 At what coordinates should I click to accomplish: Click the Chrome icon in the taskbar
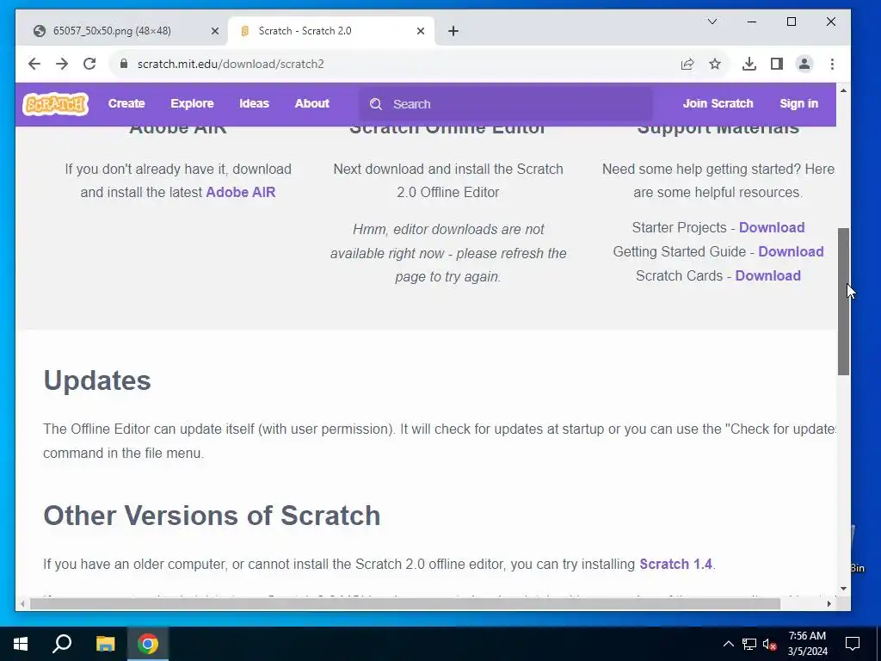[148, 644]
